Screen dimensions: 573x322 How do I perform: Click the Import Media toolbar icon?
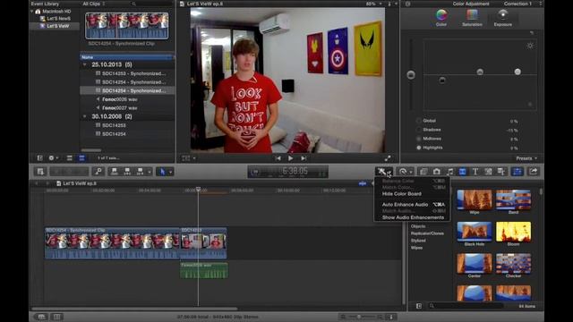pyautogui.click(x=40, y=172)
